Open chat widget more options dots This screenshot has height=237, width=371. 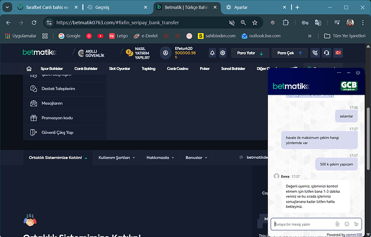point(339,73)
